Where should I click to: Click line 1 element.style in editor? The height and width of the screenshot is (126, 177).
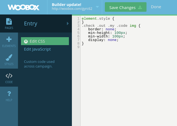pos(98,19)
